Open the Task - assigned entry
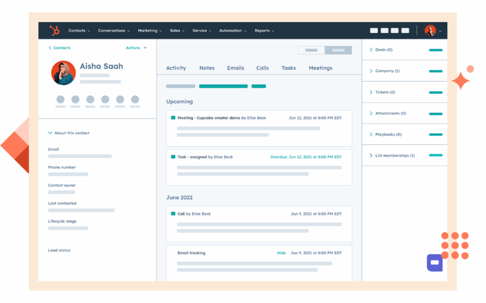 pos(259,167)
